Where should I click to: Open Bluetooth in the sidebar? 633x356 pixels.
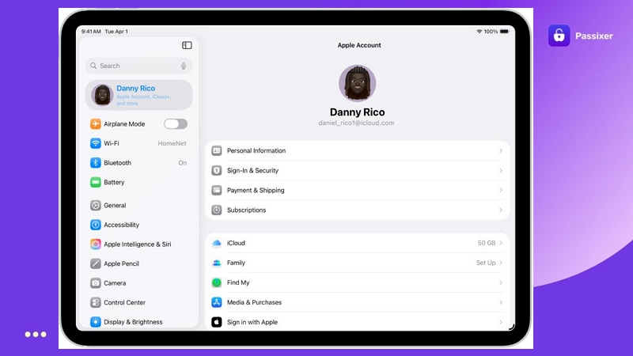pyautogui.click(x=138, y=163)
